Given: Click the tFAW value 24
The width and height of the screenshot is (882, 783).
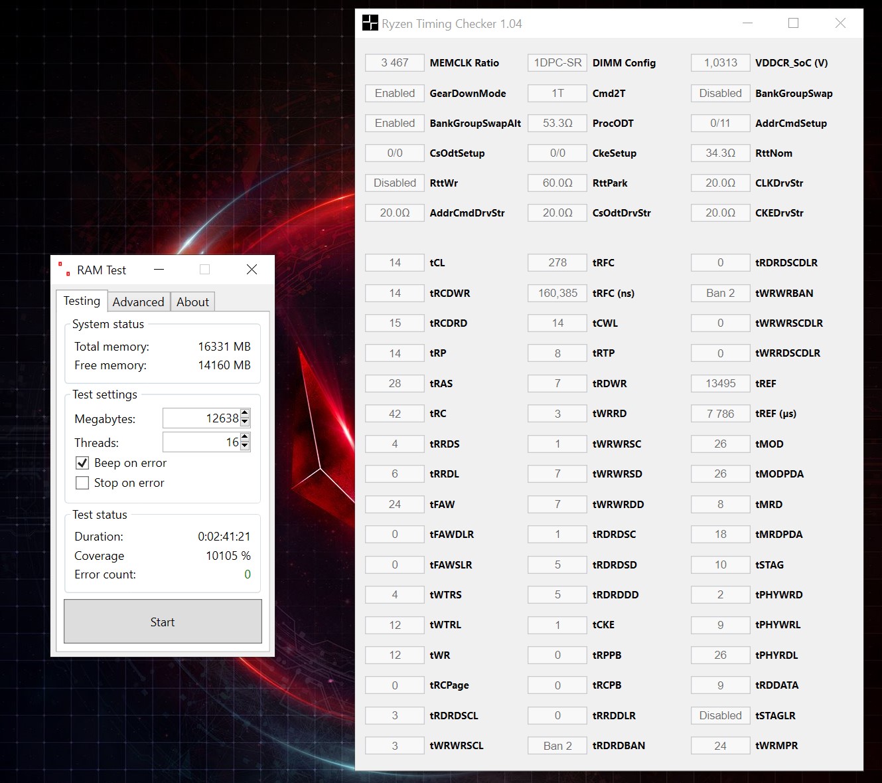Looking at the screenshot, I should 395,504.
